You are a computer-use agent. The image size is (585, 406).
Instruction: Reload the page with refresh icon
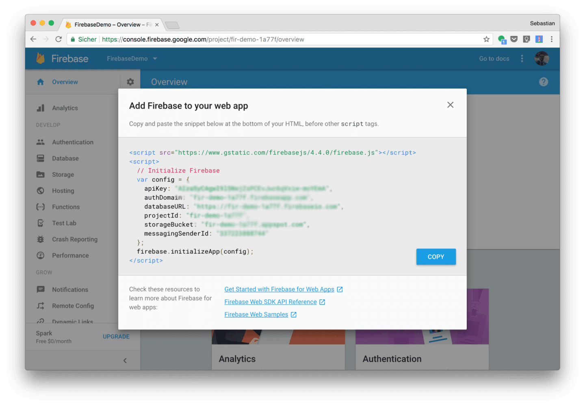pos(58,39)
